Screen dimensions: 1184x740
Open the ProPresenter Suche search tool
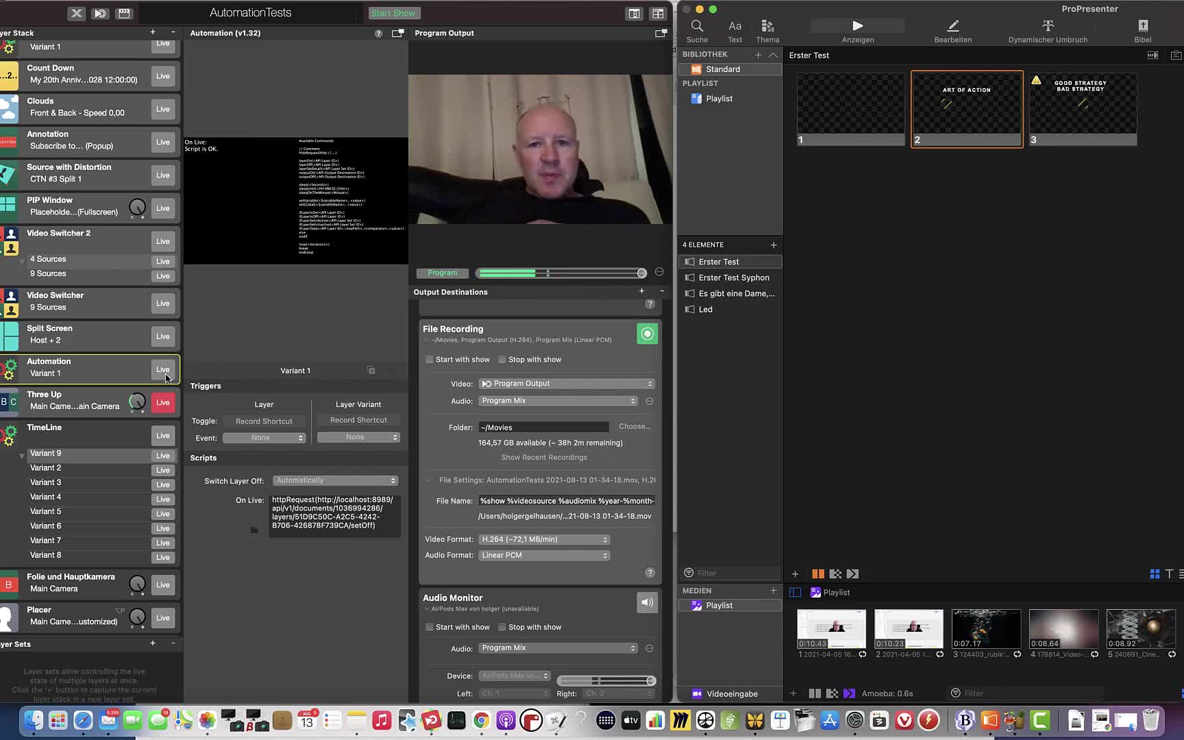click(x=697, y=31)
